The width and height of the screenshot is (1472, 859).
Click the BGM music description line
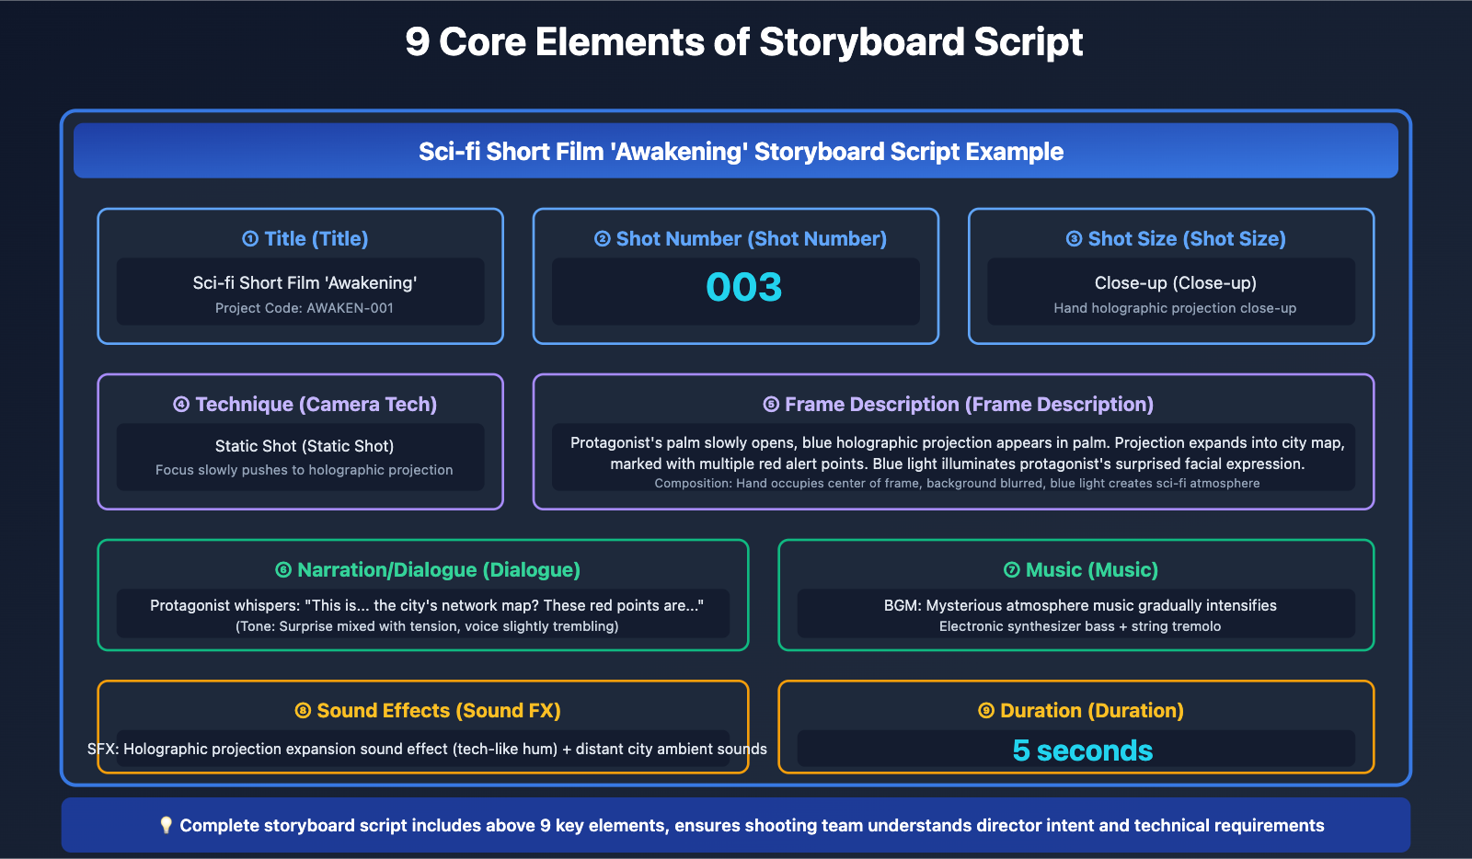click(x=1082, y=605)
